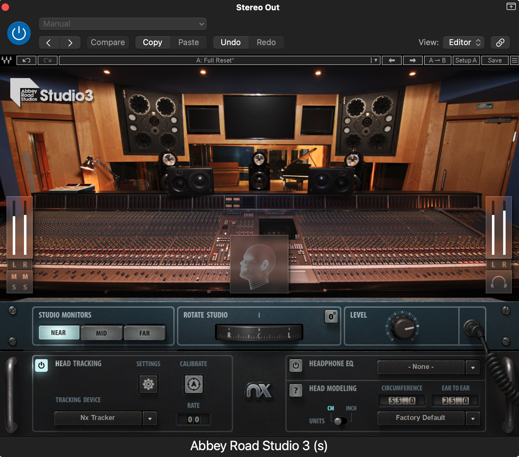Click the Compare button
The image size is (519, 457).
(x=108, y=42)
